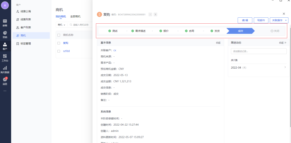Click the 编辑 button
The image size is (291, 143).
click(245, 20)
